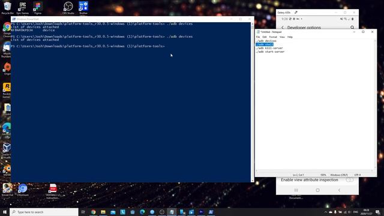Open the Chromium desktop shortcut
This screenshot has width=384, height=216.
tap(23, 190)
